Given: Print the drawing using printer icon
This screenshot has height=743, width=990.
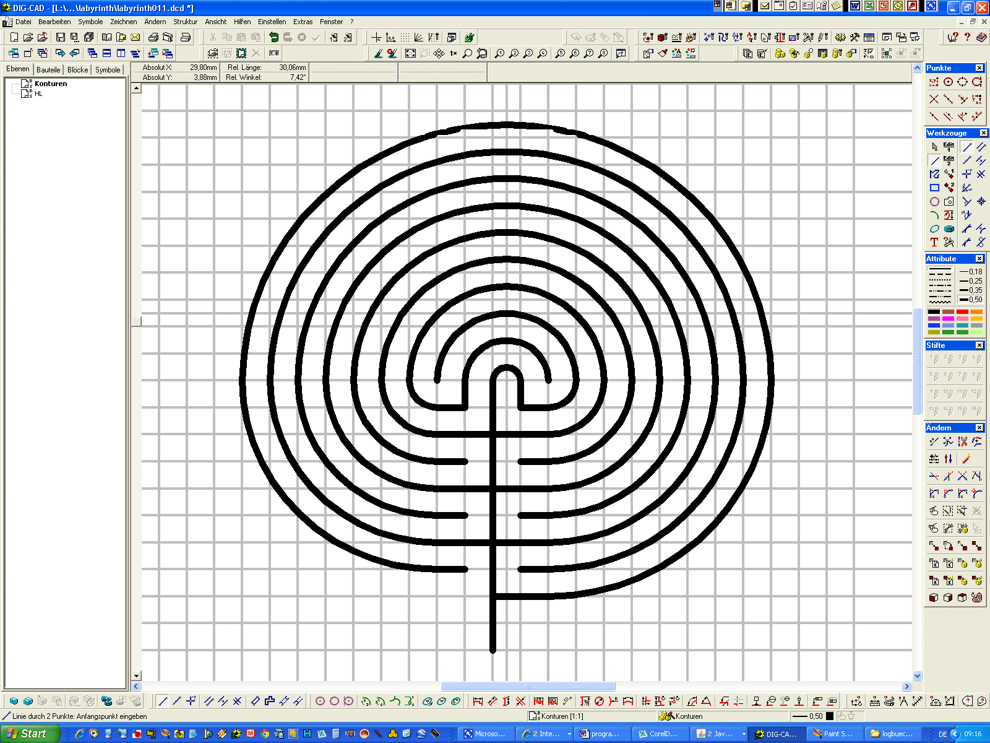Looking at the screenshot, I should pos(153,37).
